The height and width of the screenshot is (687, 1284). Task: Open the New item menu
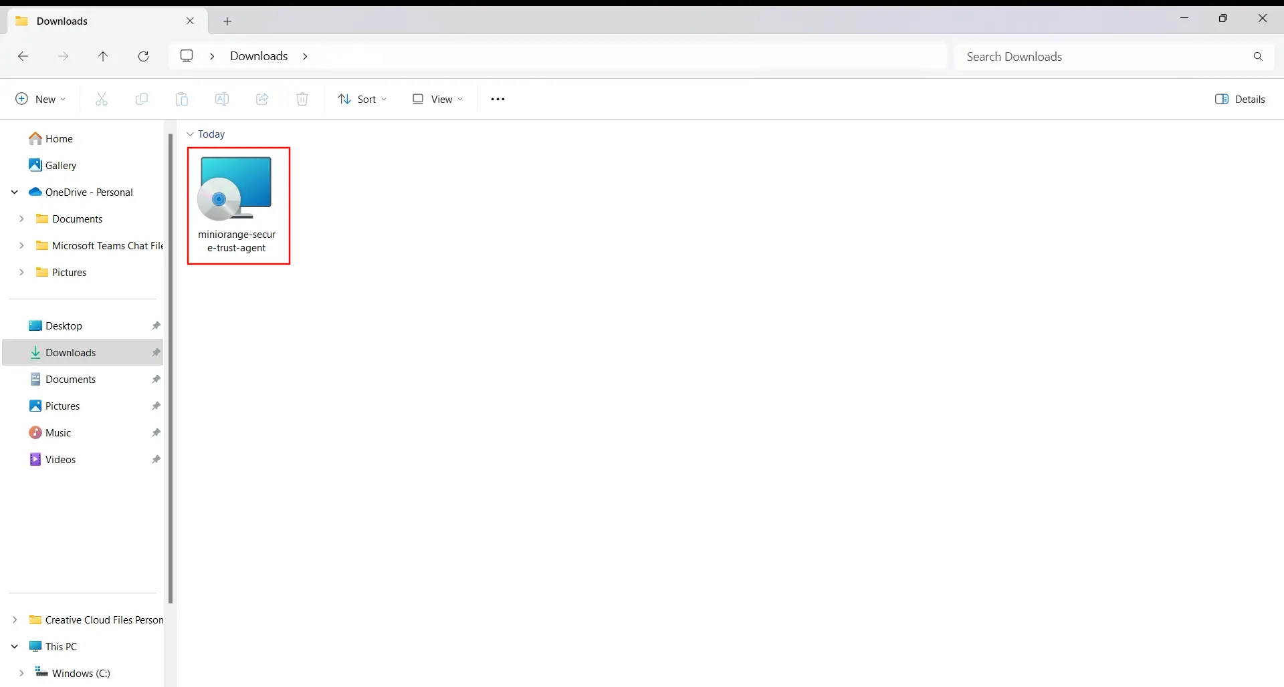tap(39, 98)
